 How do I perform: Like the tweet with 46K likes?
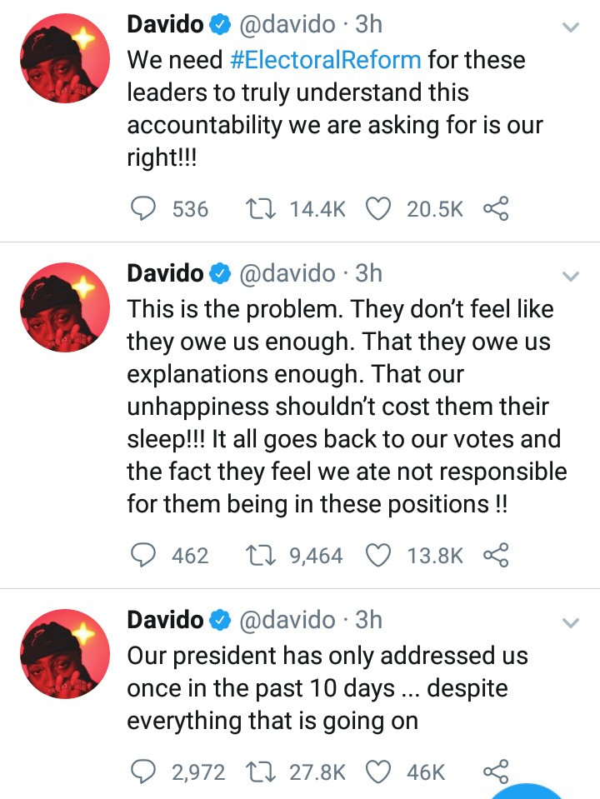pos(379,772)
